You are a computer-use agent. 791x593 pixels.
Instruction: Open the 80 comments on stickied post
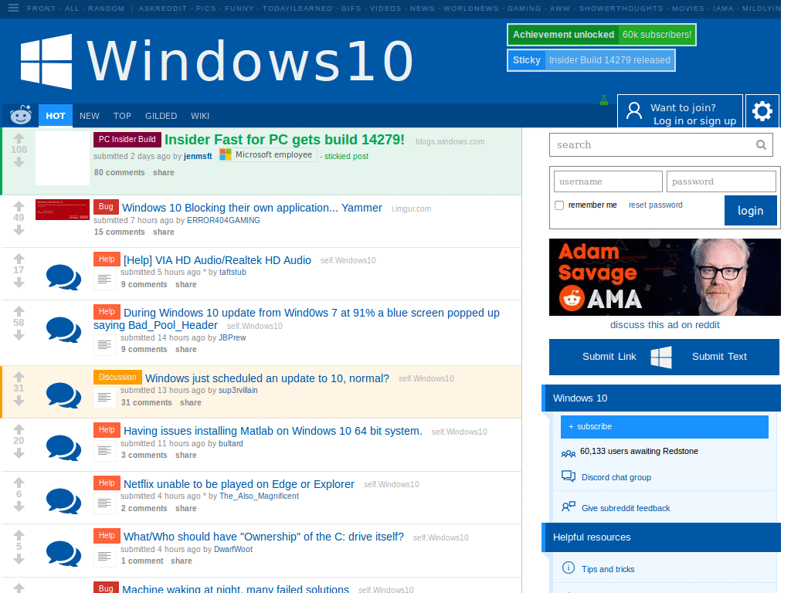(119, 172)
